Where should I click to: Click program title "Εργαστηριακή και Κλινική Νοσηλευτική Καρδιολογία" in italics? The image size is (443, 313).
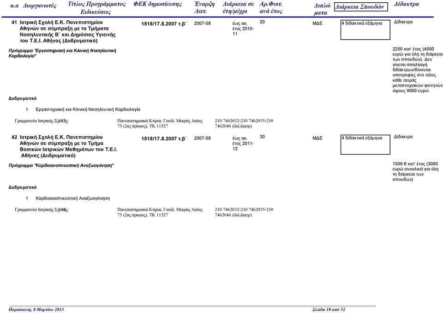click(x=62, y=53)
